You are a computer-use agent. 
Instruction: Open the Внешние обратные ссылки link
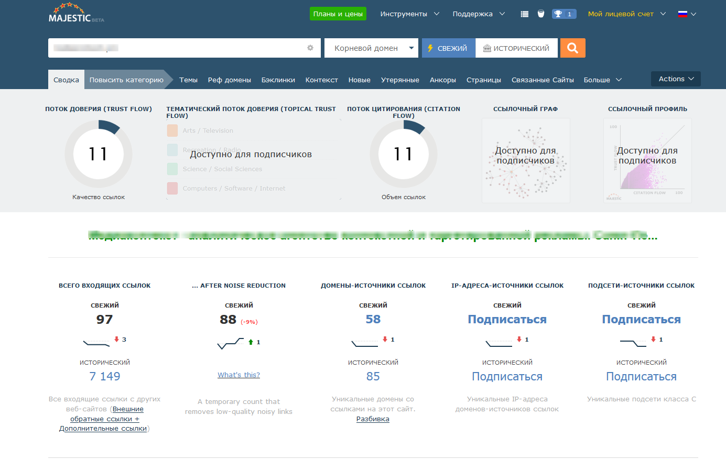[107, 414]
